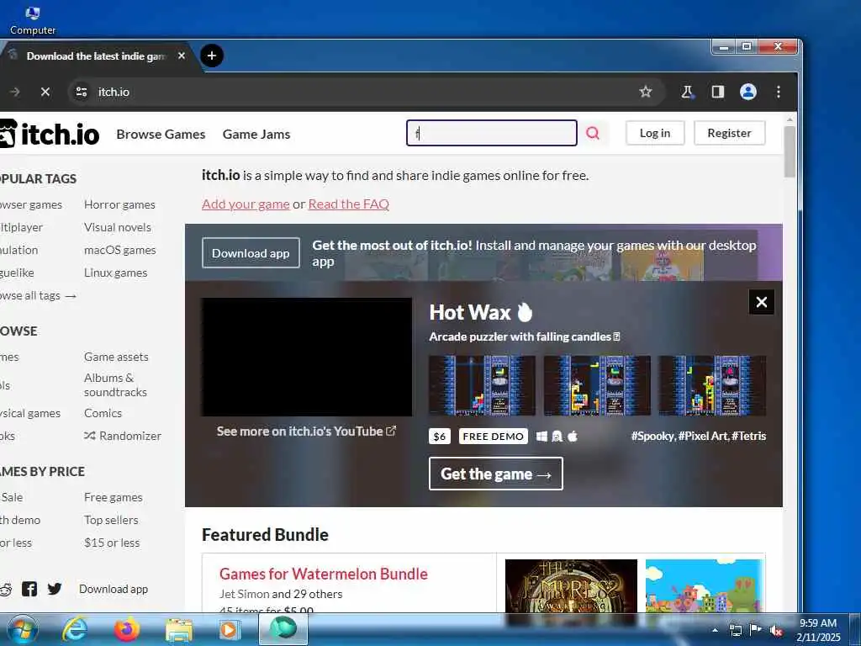
Task: Browse Top sellers
Action: pos(111,520)
